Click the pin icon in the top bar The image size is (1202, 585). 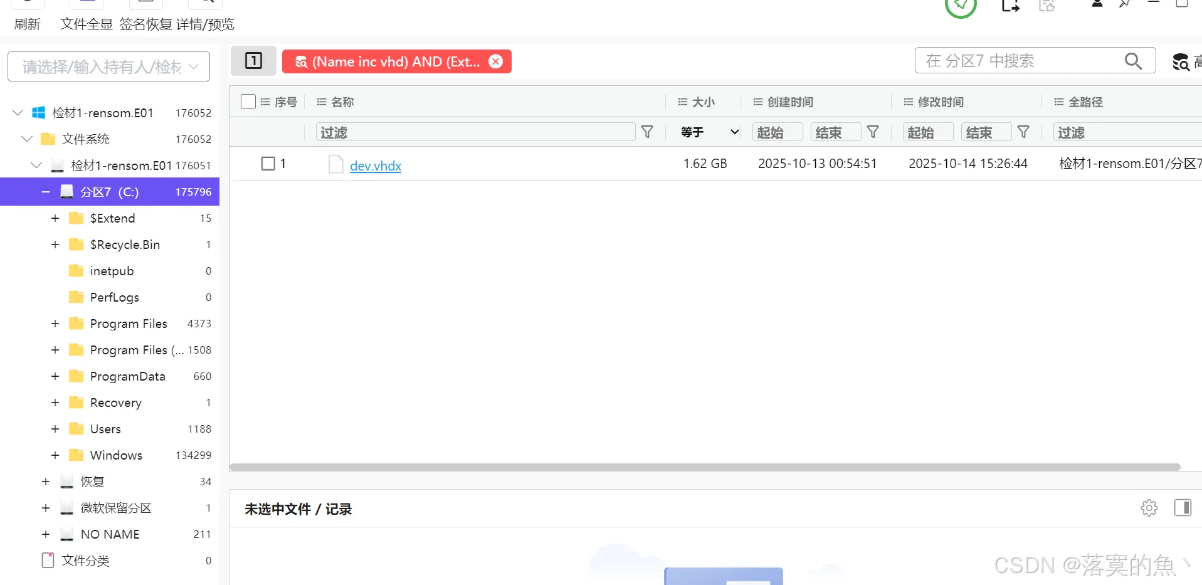click(1125, 4)
